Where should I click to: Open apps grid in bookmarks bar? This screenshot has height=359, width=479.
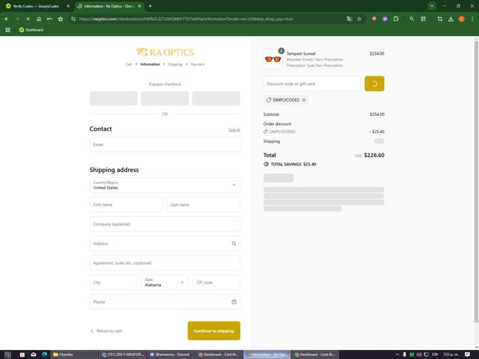pos(7,30)
